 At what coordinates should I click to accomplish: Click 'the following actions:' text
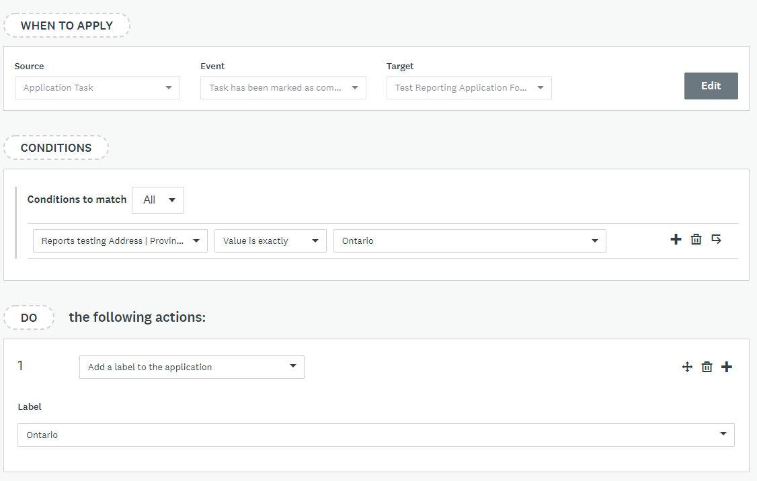pyautogui.click(x=137, y=317)
